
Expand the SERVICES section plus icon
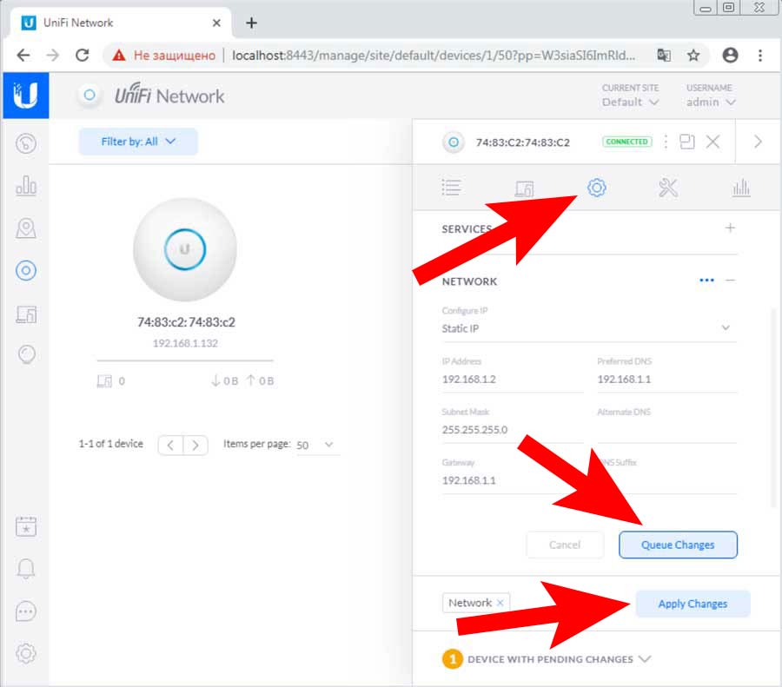[x=730, y=228]
